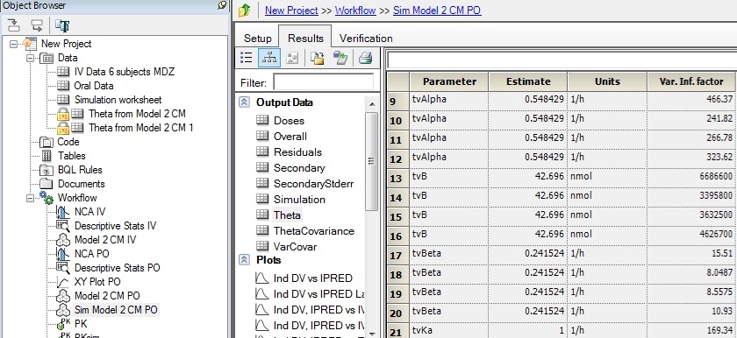Click the export icon with green arrow
737x338 pixels.
[x=340, y=58]
